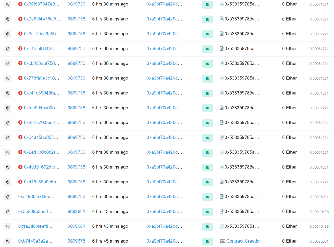The width and height of the screenshot is (334, 247).
Task: Click the contract creation icon in the 0xb7449a3a2a row
Action: [223, 241]
